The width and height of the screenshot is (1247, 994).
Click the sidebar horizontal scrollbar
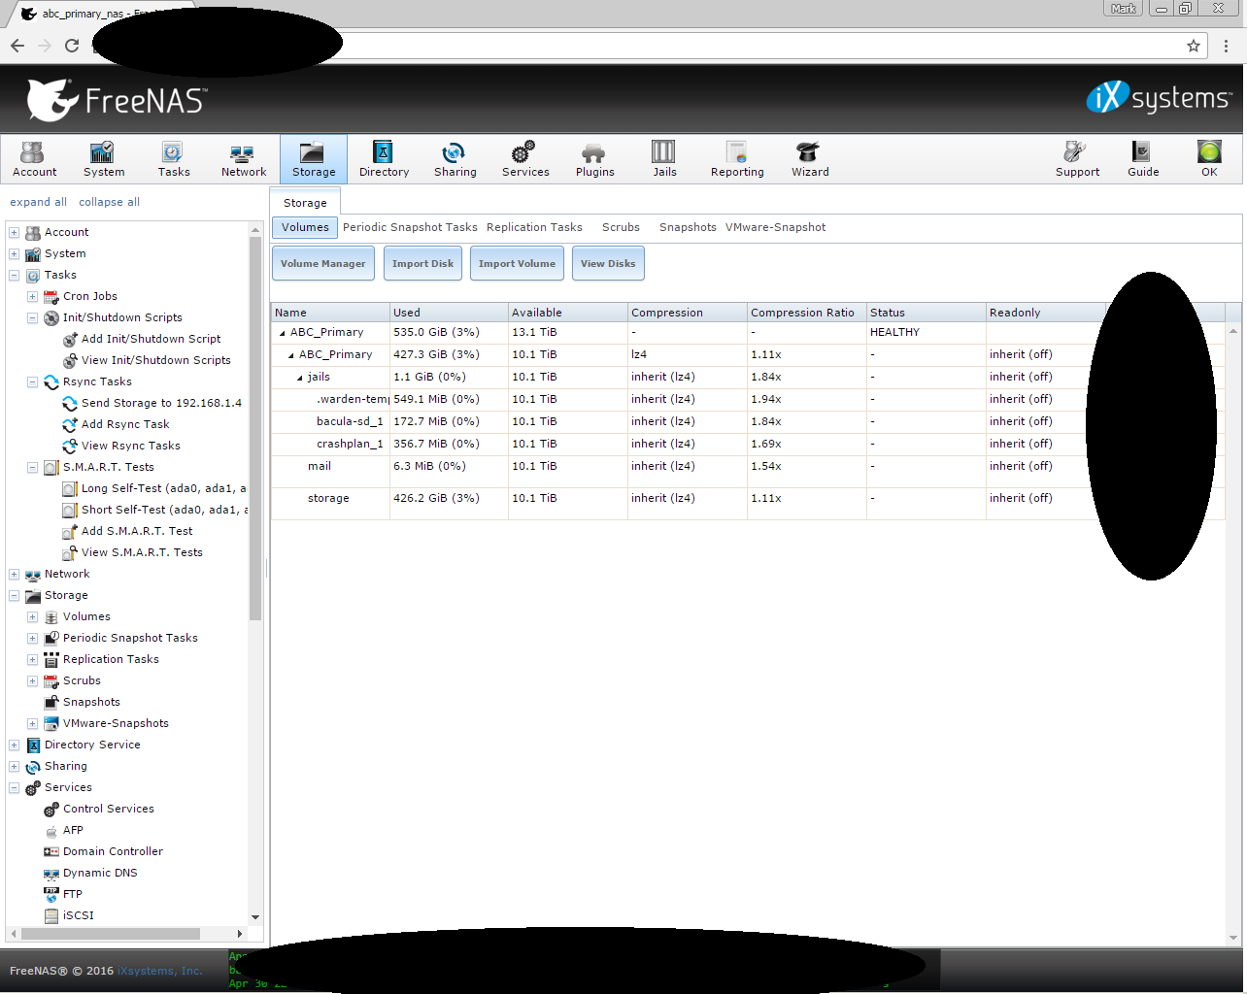click(x=110, y=934)
